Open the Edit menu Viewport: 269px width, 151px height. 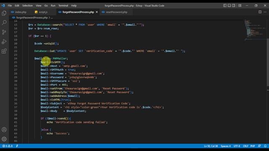click(17, 5)
